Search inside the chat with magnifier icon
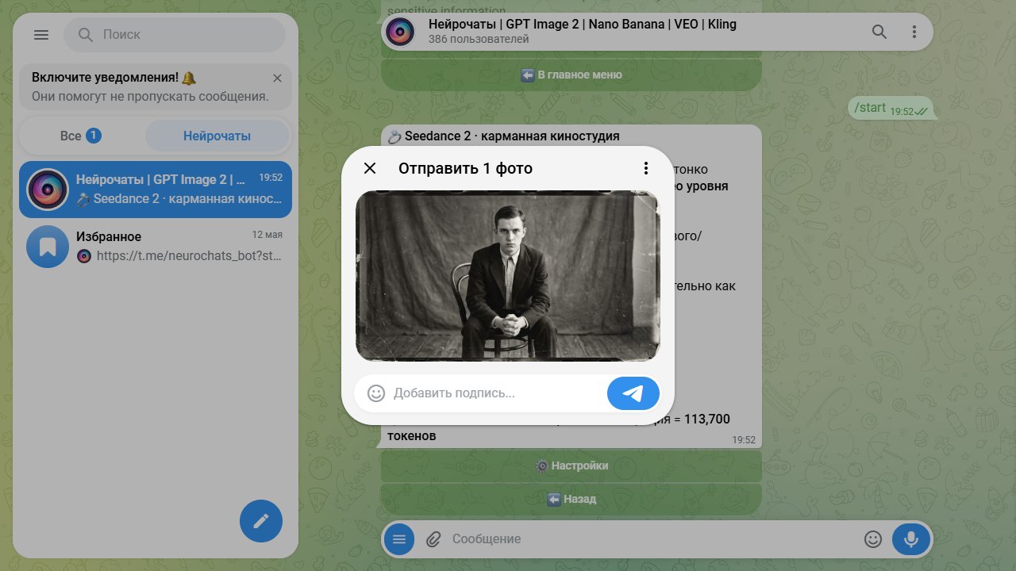Viewport: 1016px width, 571px height. [x=879, y=32]
